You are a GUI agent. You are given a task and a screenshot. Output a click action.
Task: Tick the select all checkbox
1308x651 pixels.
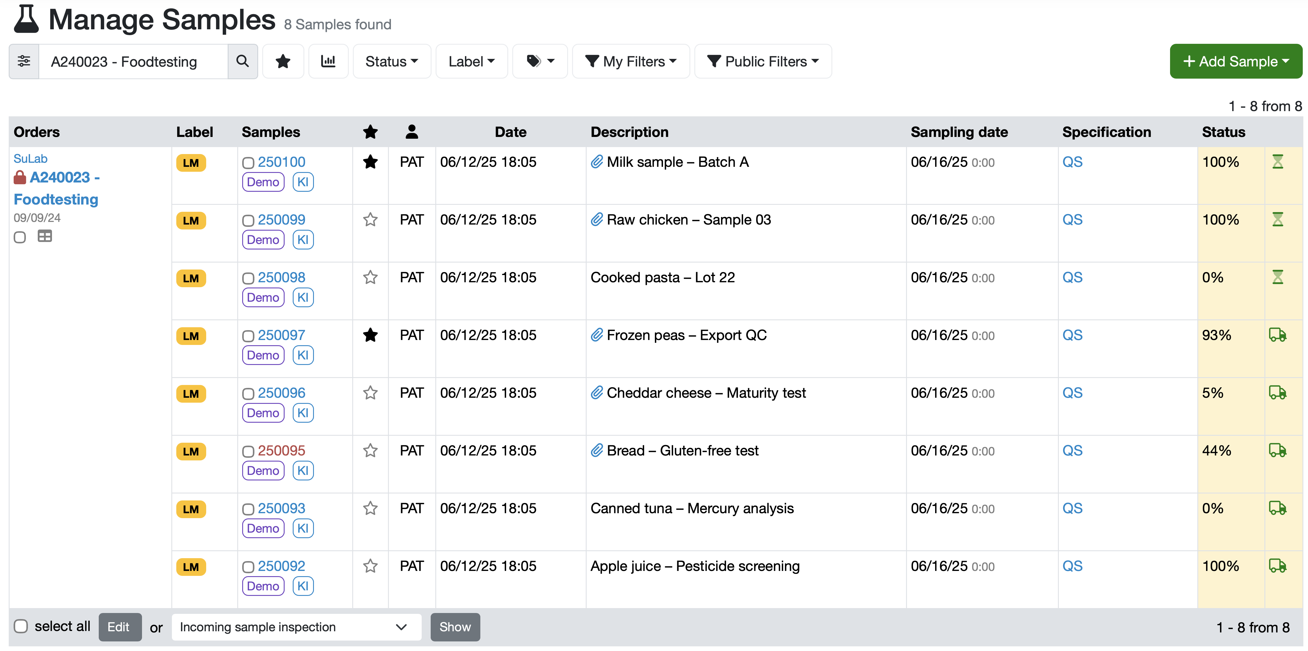(21, 626)
